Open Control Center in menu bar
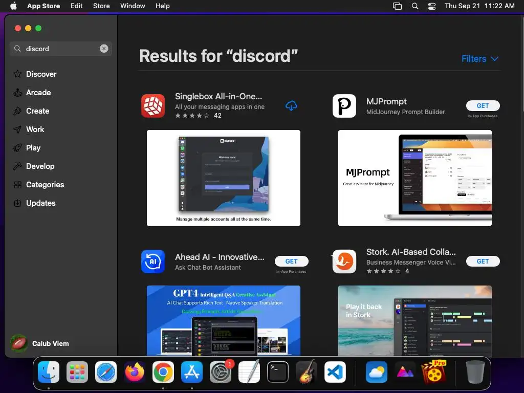 point(432,6)
